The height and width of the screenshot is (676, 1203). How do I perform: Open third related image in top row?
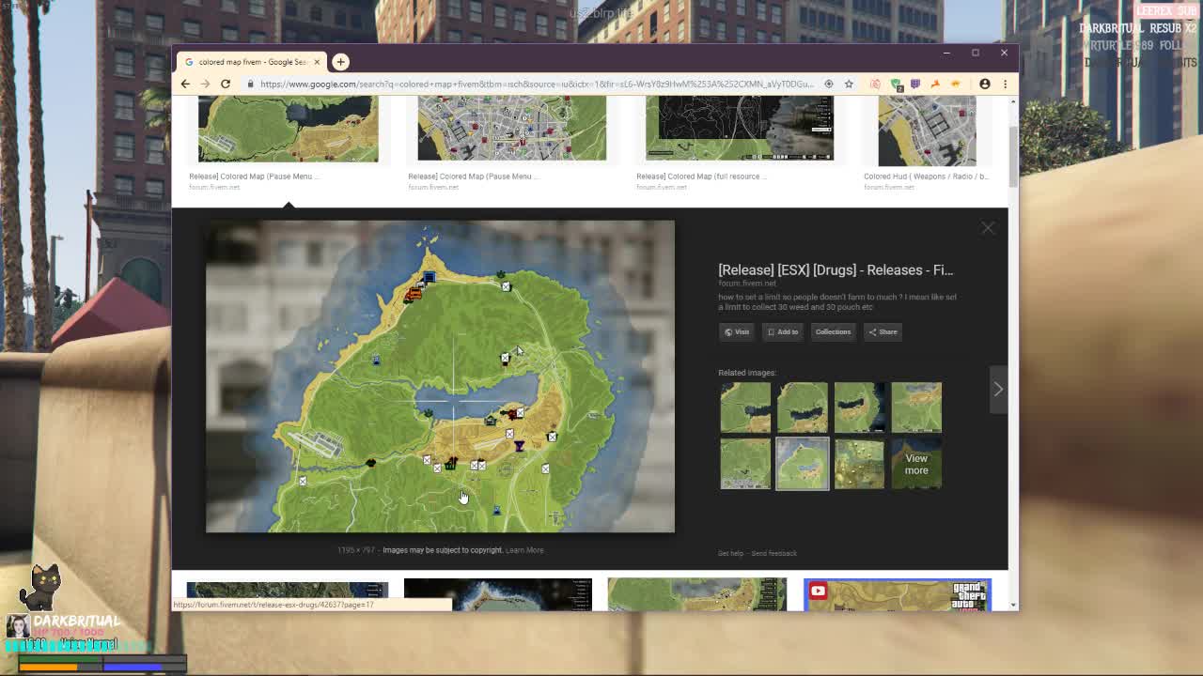pos(859,407)
